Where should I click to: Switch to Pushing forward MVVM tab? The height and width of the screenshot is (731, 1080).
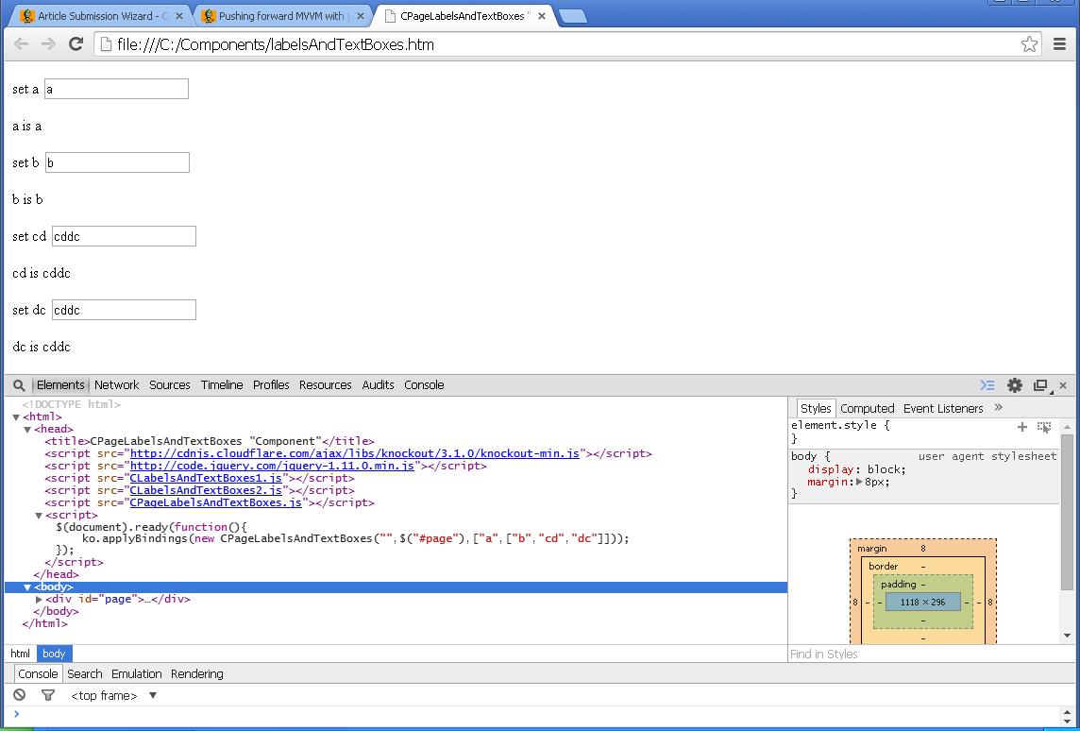tap(281, 16)
